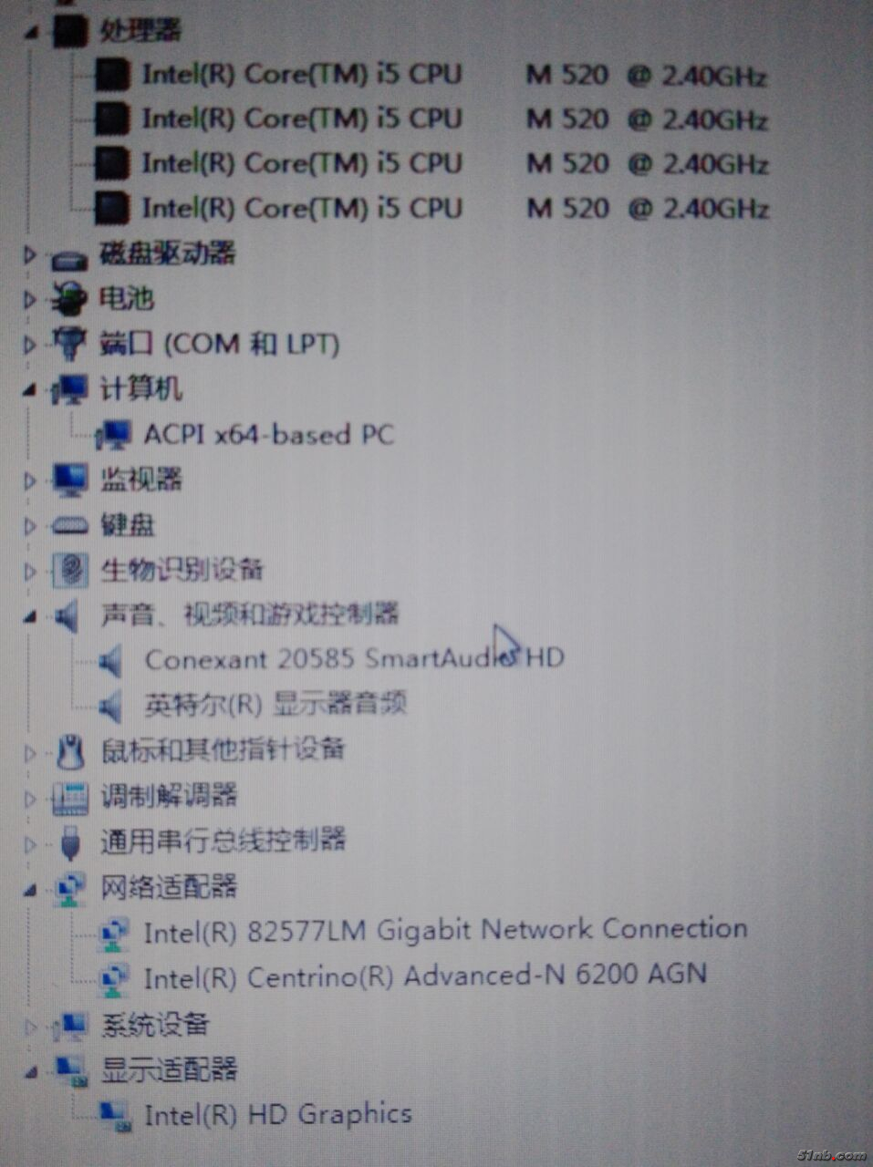Expand the 监视器 monitor category arrow
The height and width of the screenshot is (1167, 873).
coord(30,480)
